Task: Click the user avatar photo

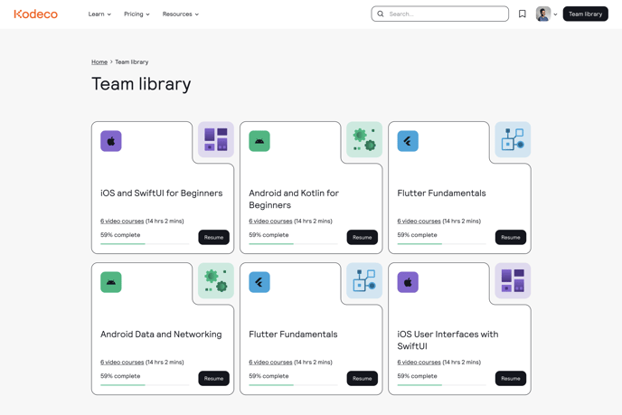Action: tap(543, 14)
